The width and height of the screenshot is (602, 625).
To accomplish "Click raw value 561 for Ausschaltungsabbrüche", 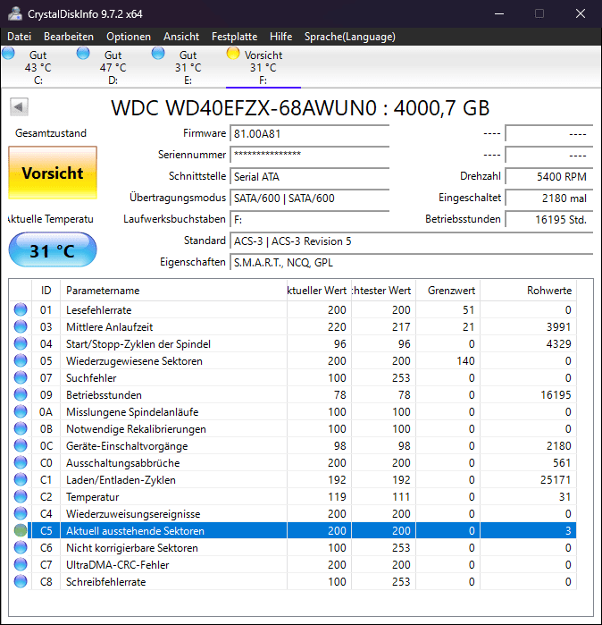I will (x=562, y=462).
